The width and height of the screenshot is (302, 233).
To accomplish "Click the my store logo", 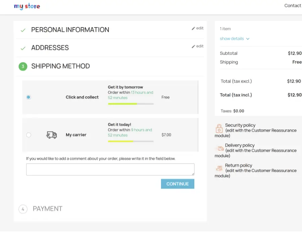I will point(27,6).
